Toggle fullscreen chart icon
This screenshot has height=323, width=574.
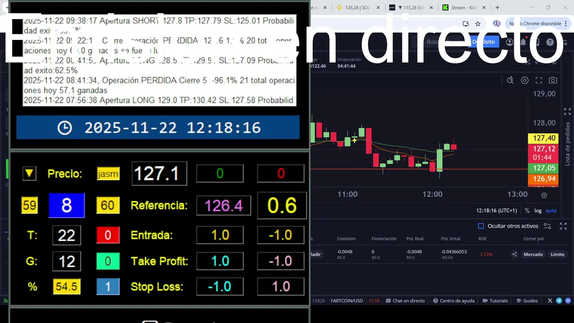click(x=539, y=80)
